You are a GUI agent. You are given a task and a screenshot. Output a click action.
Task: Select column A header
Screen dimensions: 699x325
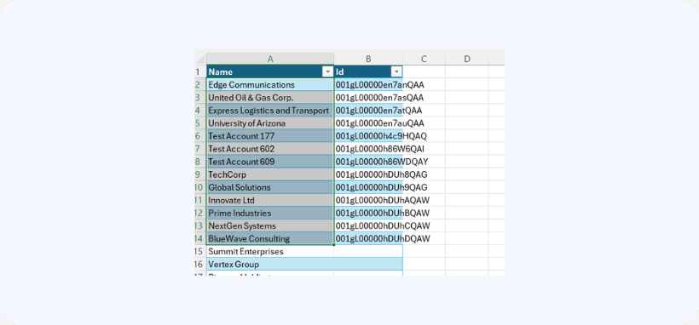coord(270,59)
